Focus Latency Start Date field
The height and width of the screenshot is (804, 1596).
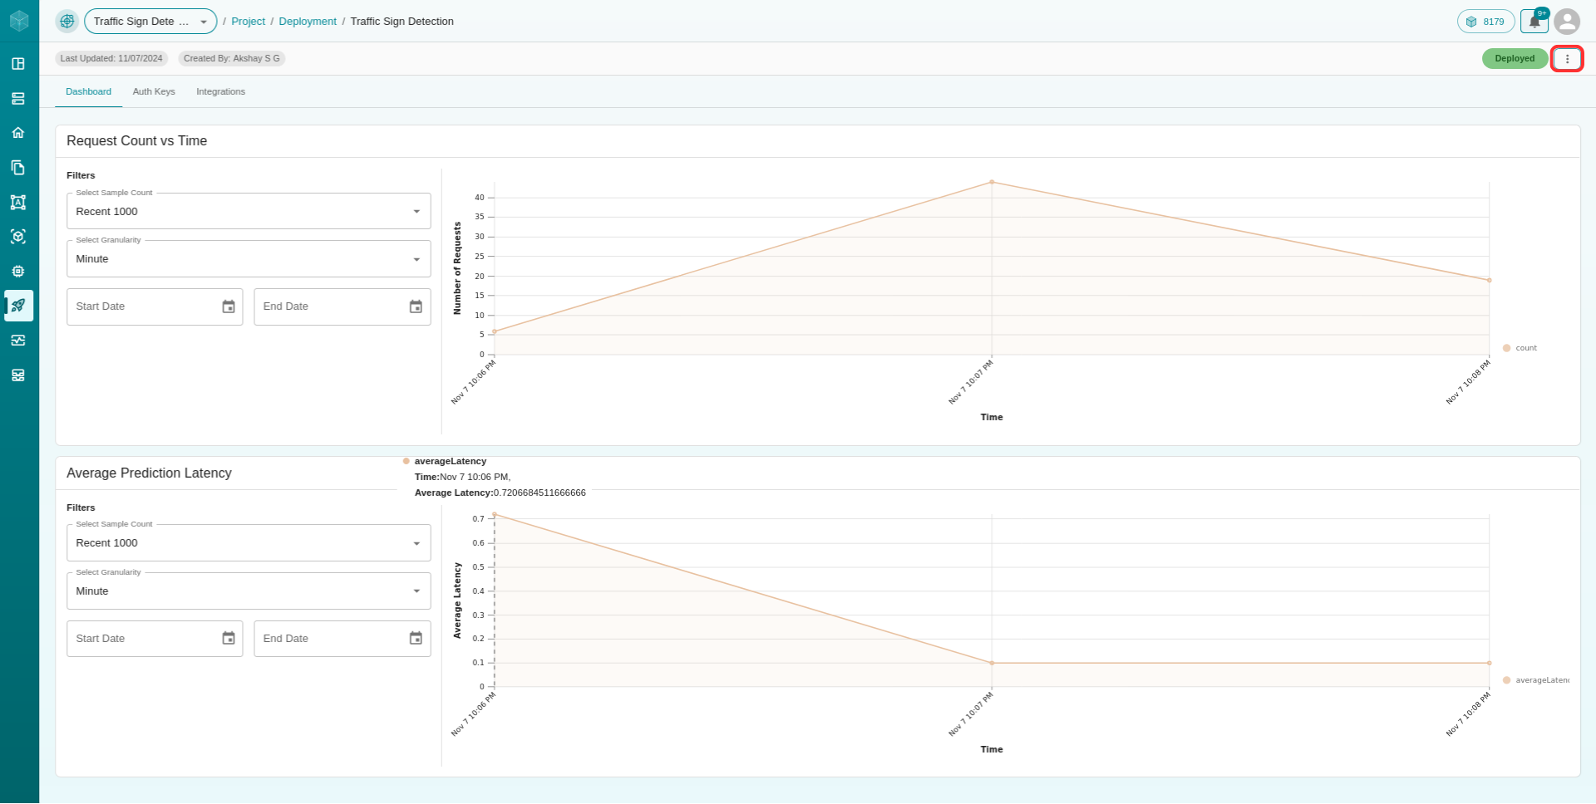155,639
